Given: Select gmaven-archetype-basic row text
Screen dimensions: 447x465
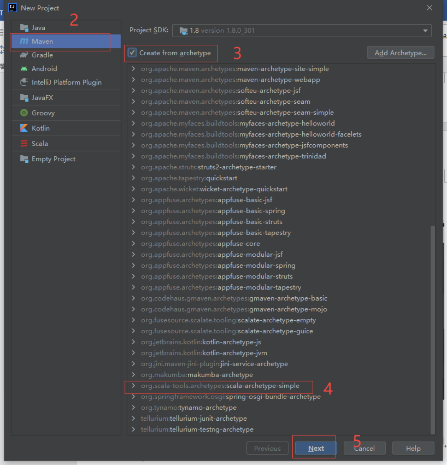Looking at the screenshot, I should point(234,298).
